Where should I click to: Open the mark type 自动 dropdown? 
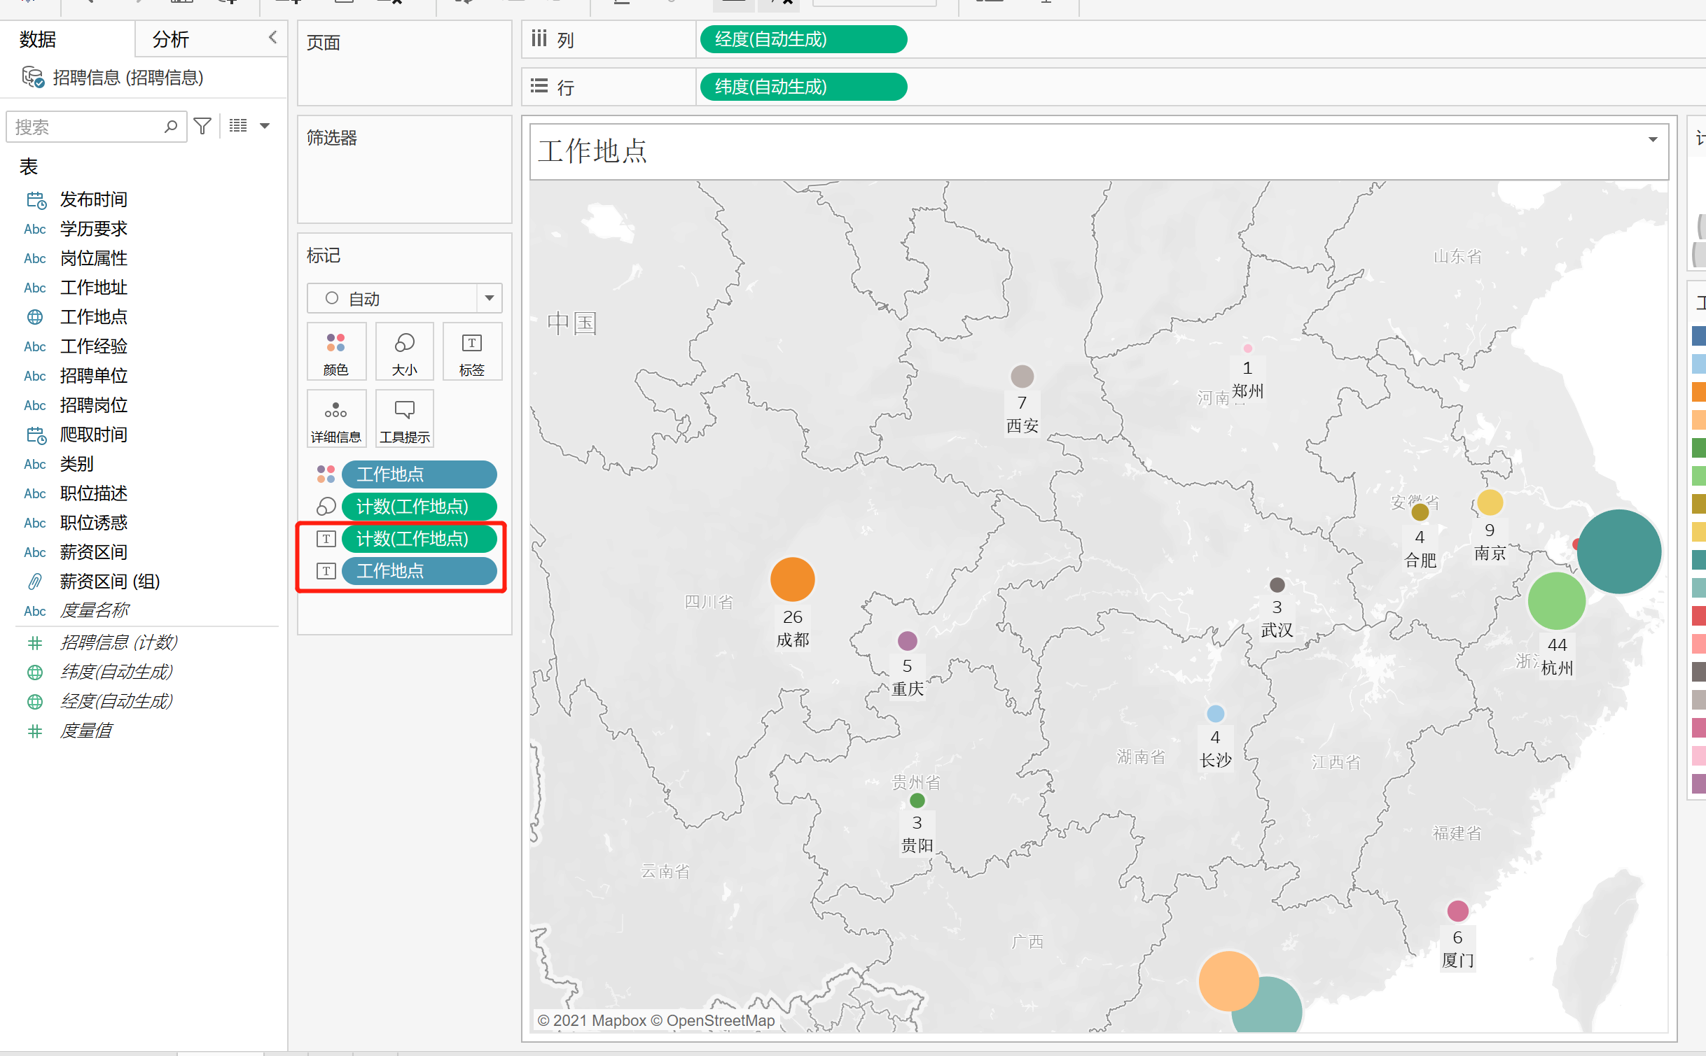(489, 298)
